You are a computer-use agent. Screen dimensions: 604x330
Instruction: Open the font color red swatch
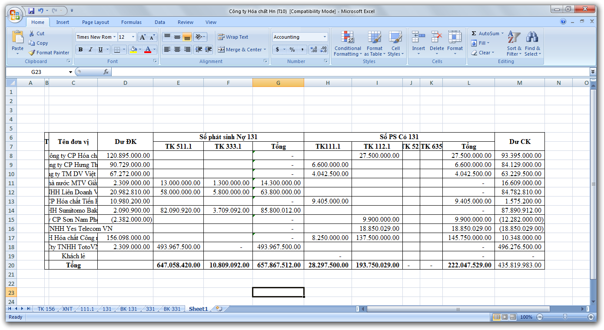[148, 50]
